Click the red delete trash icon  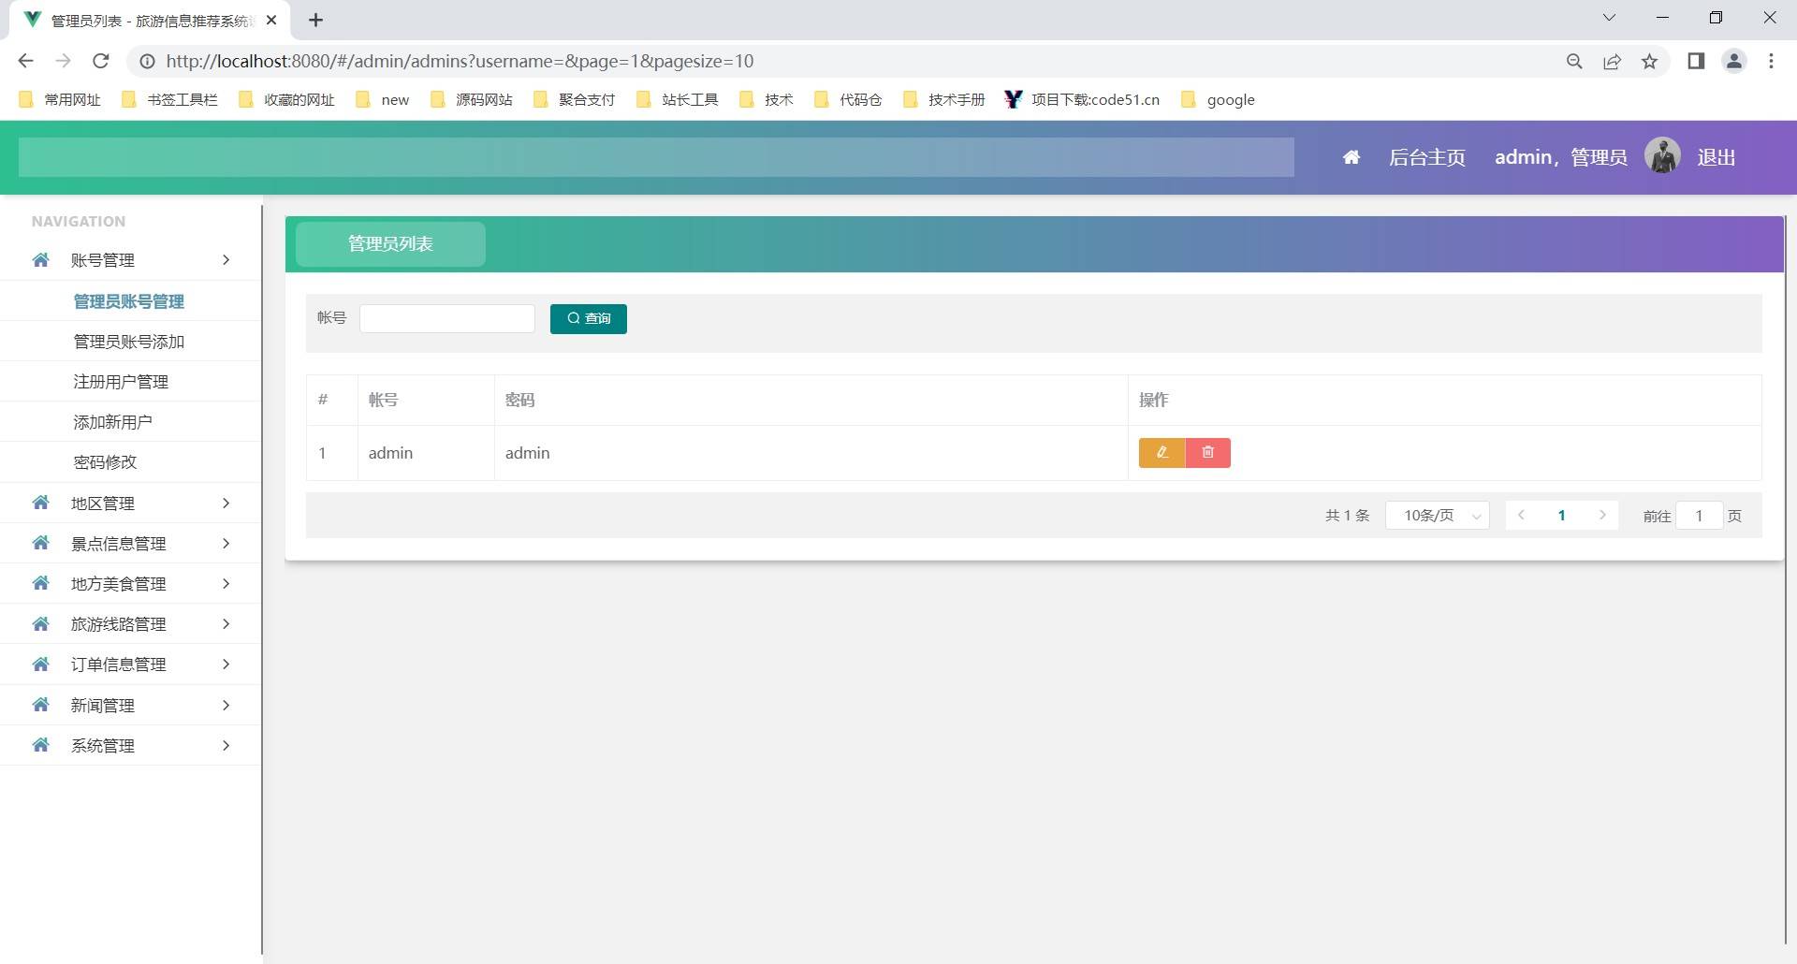[1208, 453]
